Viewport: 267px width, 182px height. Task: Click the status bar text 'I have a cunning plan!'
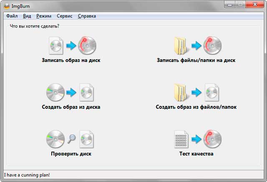click(27, 175)
